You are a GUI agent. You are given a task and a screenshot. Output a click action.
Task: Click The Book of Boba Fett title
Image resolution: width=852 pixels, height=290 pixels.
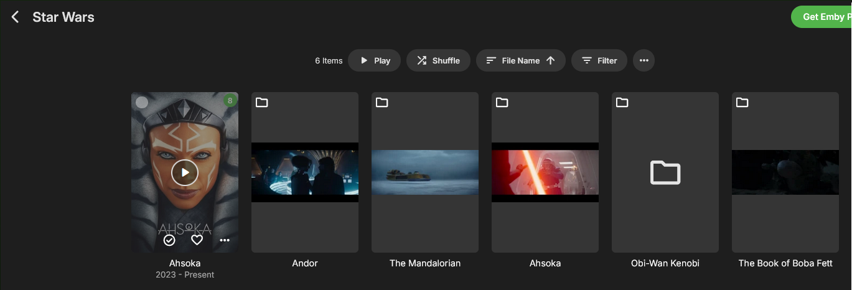(x=785, y=263)
